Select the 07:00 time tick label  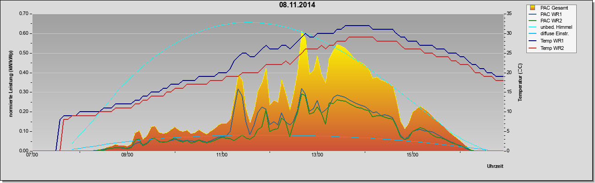32,156
